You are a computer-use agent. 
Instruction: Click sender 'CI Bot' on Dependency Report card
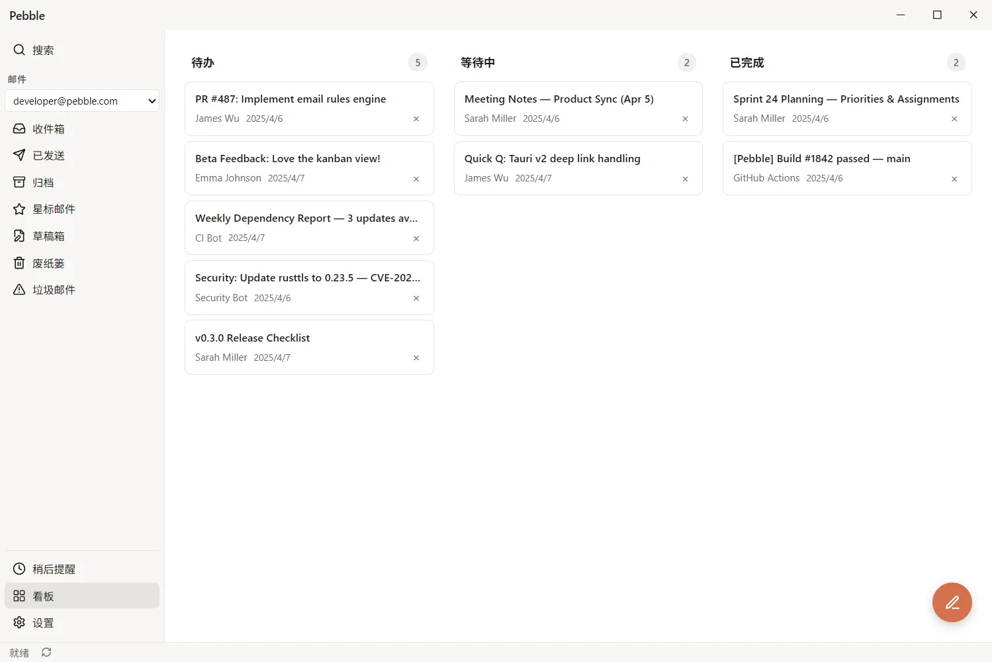(208, 238)
